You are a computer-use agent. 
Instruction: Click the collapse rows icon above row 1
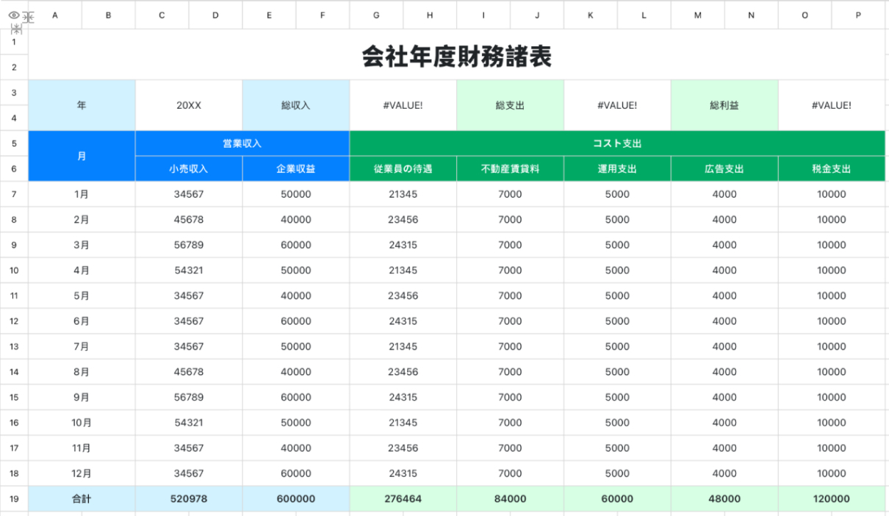pyautogui.click(x=16, y=29)
